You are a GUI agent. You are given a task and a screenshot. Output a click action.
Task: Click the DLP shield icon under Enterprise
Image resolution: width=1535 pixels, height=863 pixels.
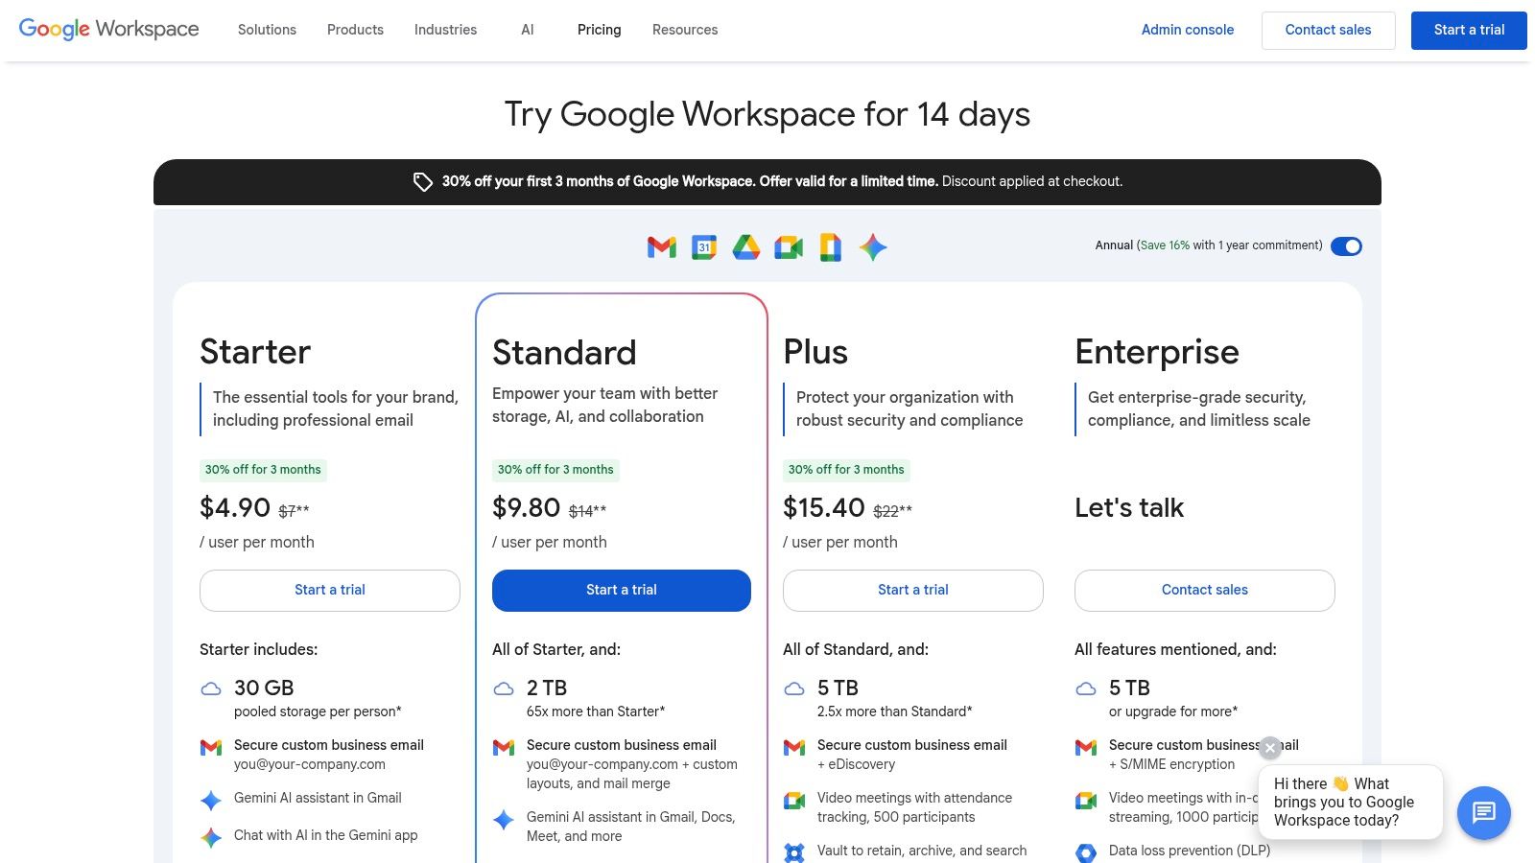(1086, 851)
